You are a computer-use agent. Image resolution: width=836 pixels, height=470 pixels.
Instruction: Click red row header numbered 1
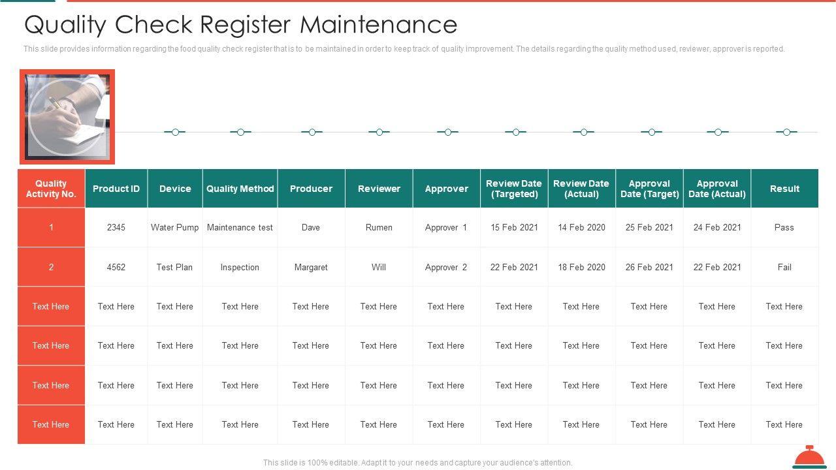[51, 228]
